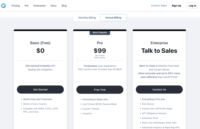Select the Annual Billing option
Screen dimensions: 200x129
point(113,17)
